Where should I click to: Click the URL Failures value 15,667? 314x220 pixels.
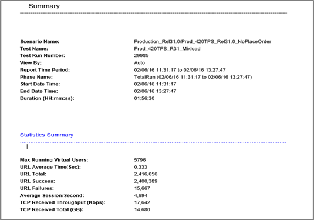(142, 188)
